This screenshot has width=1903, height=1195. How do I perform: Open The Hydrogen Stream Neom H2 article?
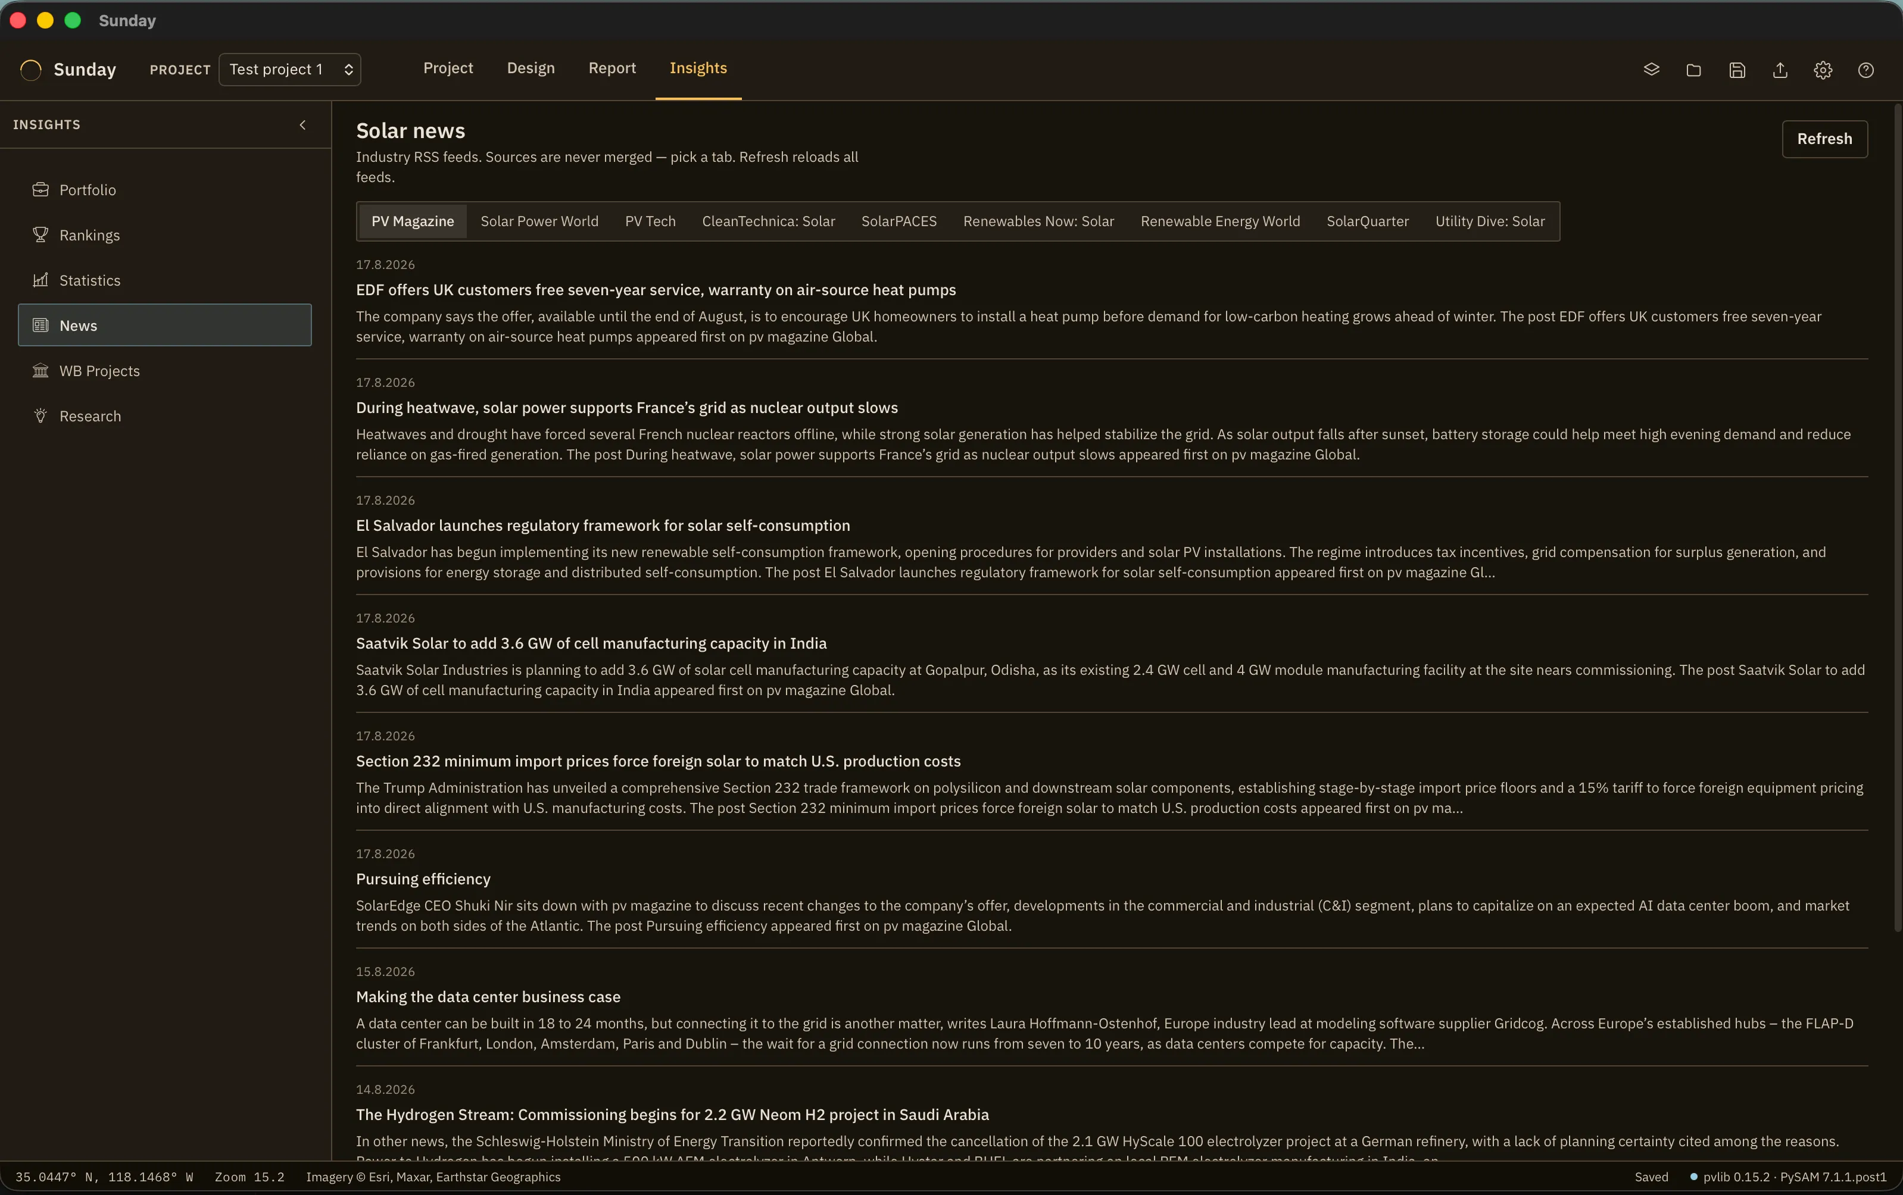point(672,1115)
